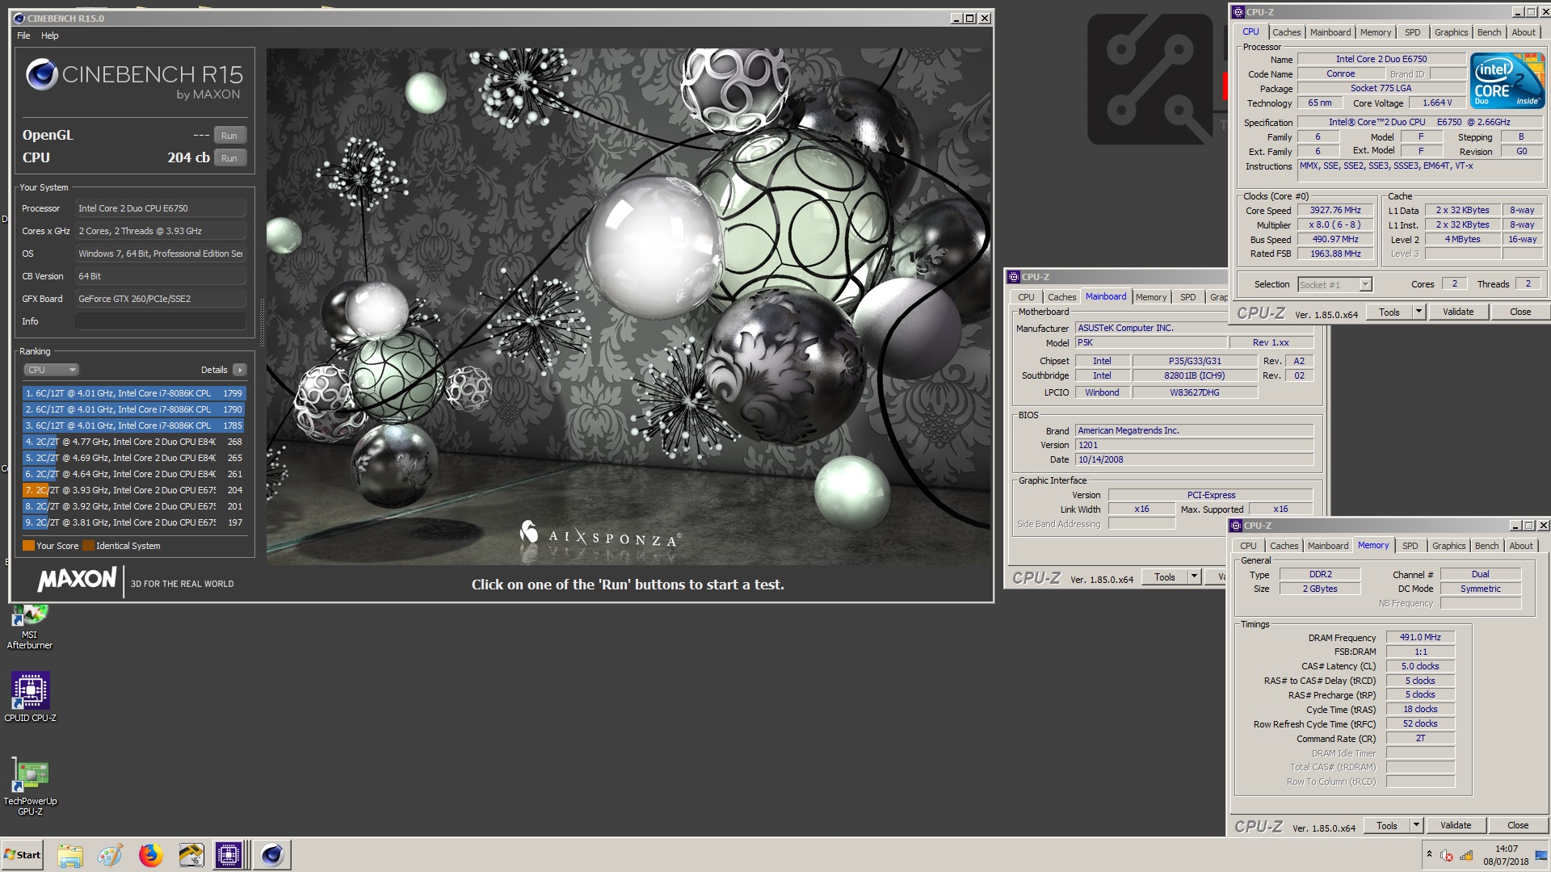This screenshot has height=872, width=1551.
Task: Click Close button in Memory CPU-Z window
Action: [1518, 825]
